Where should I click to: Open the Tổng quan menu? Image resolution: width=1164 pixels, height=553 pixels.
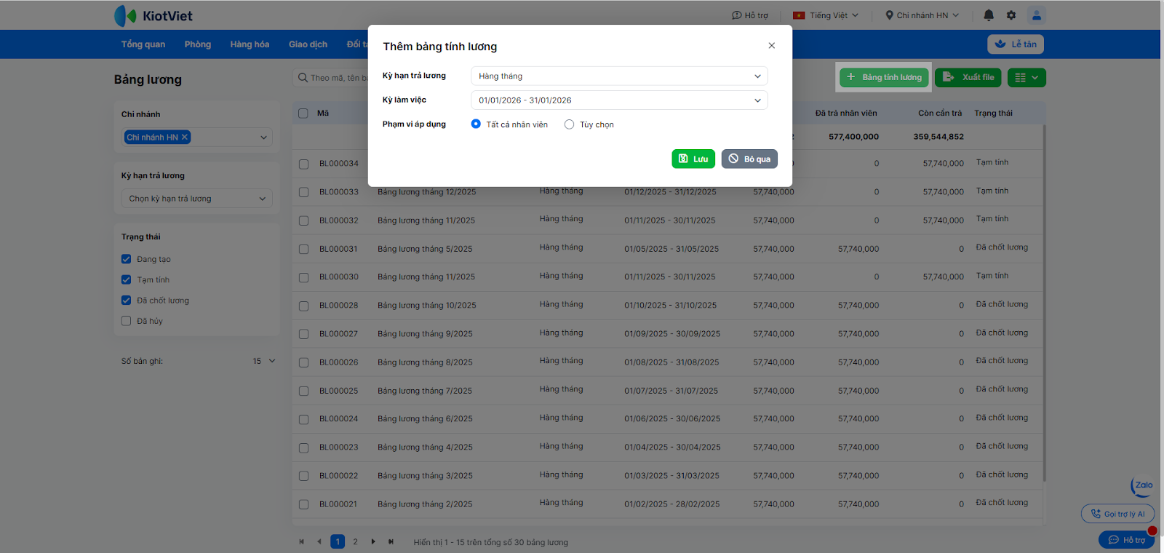point(143,44)
